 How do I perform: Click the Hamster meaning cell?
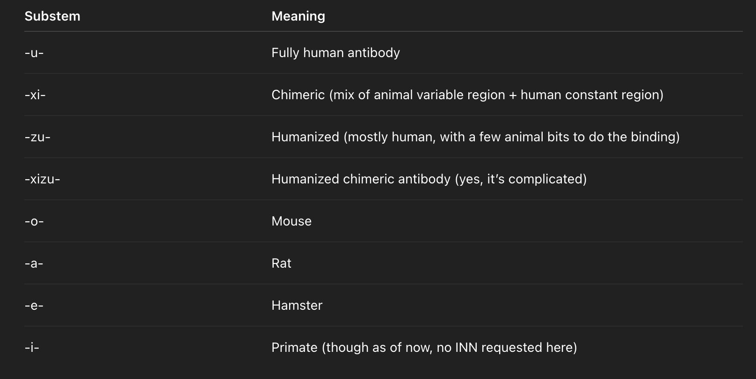click(297, 306)
